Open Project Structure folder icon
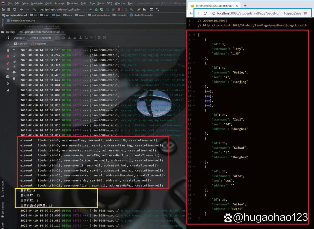This screenshot has height=229, width=314. 144,9
